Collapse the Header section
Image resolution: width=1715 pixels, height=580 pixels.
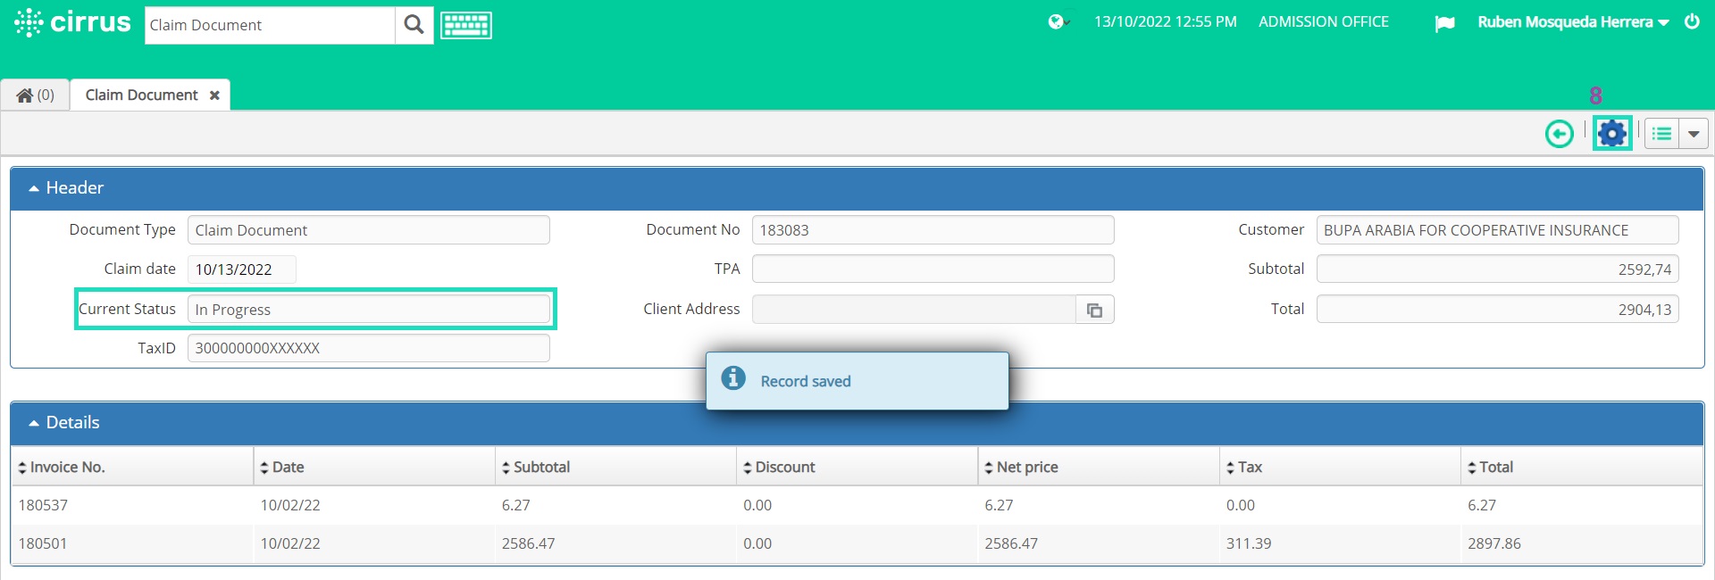pyautogui.click(x=66, y=187)
